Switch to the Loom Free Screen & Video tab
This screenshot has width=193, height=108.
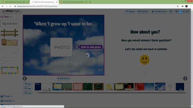[x=73, y=2]
